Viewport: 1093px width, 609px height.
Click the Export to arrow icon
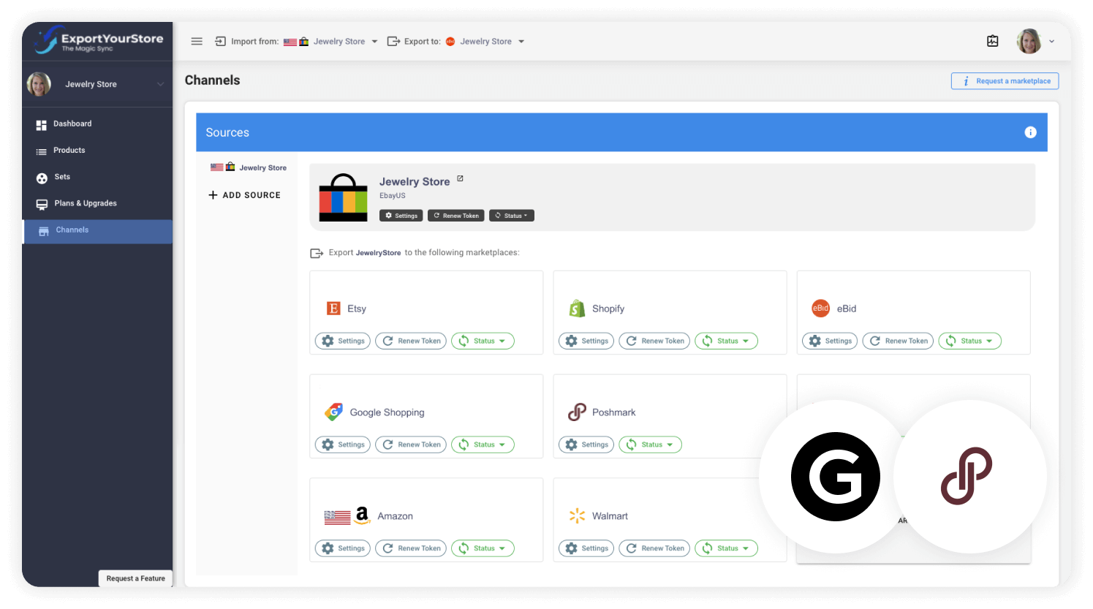coord(393,42)
